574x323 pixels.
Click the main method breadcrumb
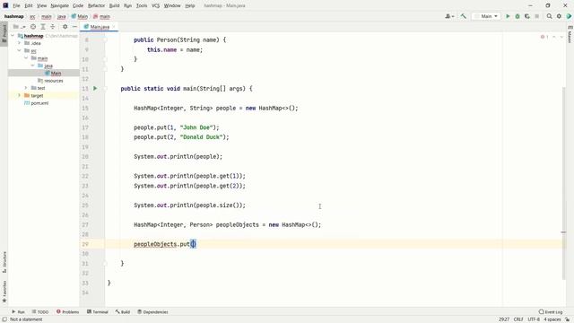coord(101,16)
